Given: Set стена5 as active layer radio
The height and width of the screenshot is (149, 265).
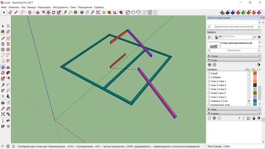Looking at the screenshot, I should [209, 73].
